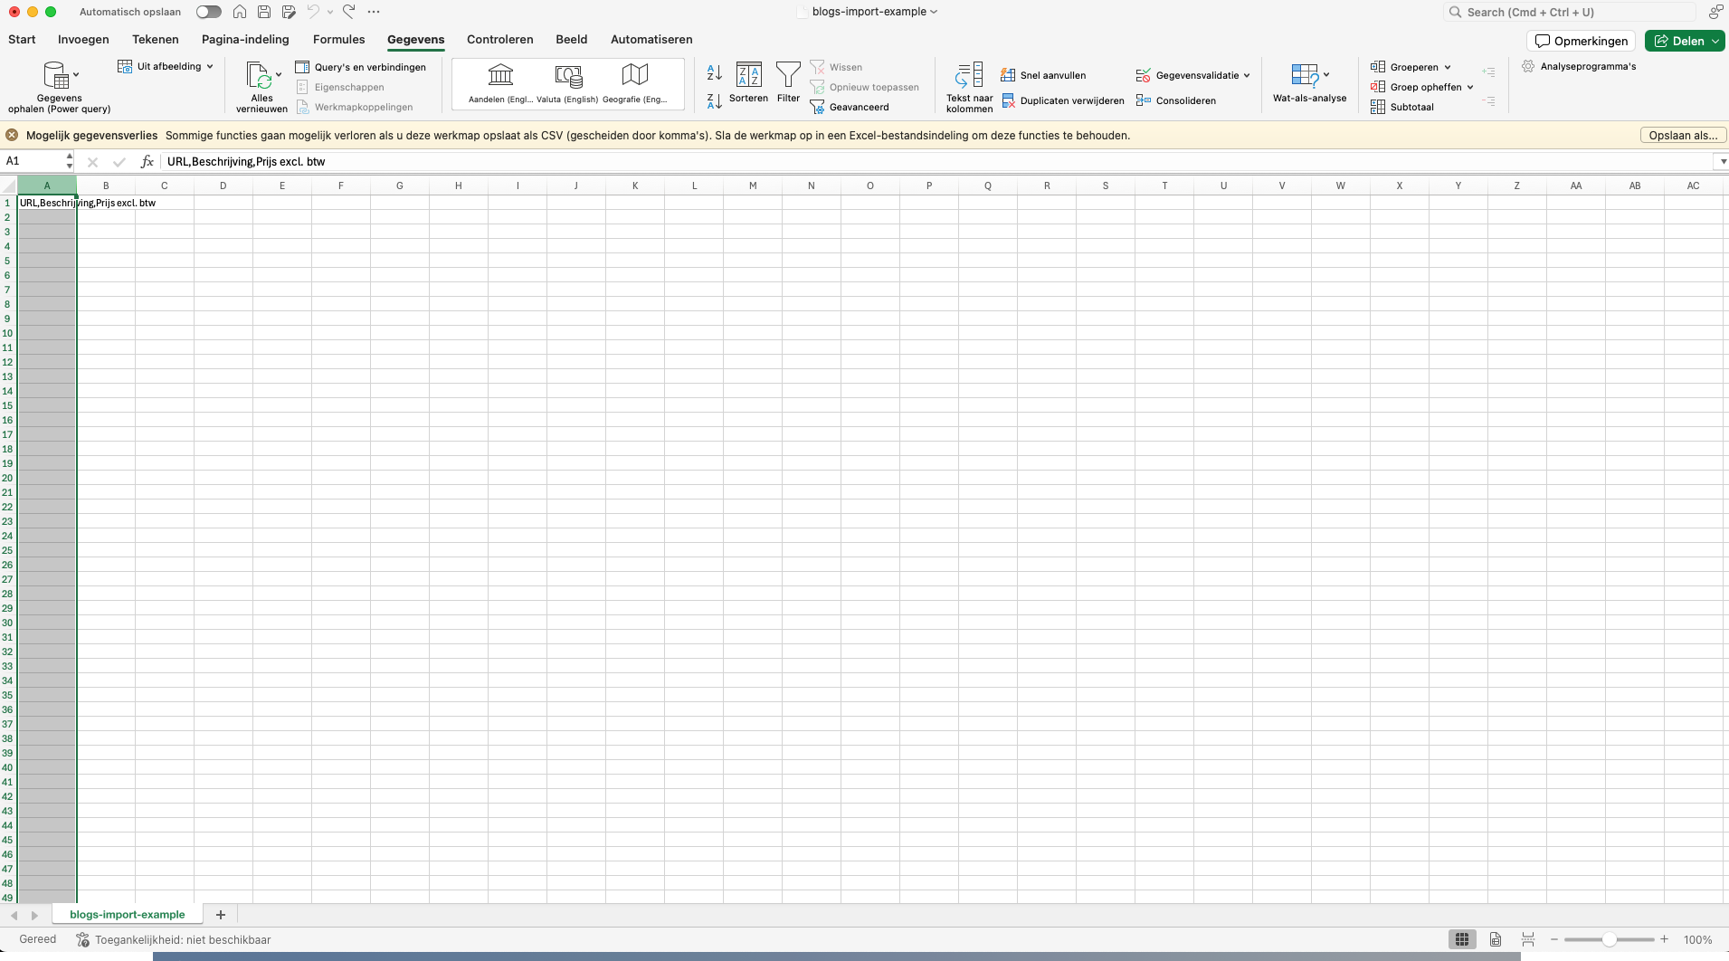Click the Save As icon with pencil
Screen dimensions: 1729x961
(x=289, y=12)
